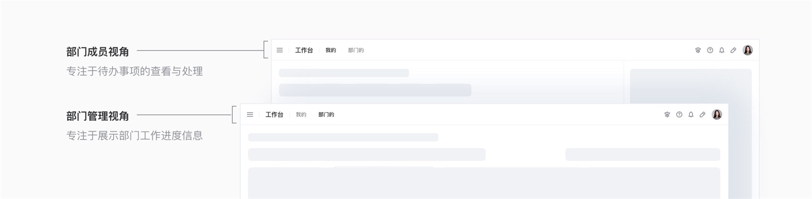Open notifications bell in lower window
The width and height of the screenshot is (812, 199).
click(691, 114)
